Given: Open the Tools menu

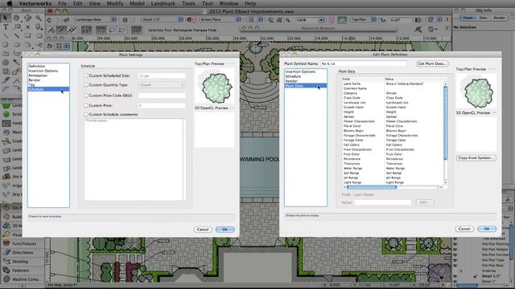Looking at the screenshot, I should (188, 3).
